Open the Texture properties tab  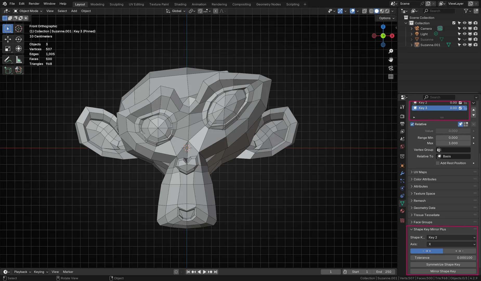coord(402,220)
